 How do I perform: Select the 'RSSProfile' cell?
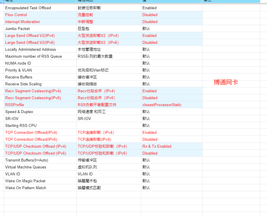coord(40,105)
